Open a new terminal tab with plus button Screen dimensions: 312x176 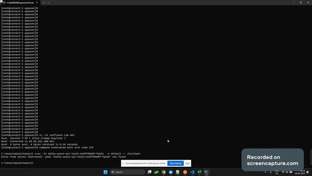44,2
